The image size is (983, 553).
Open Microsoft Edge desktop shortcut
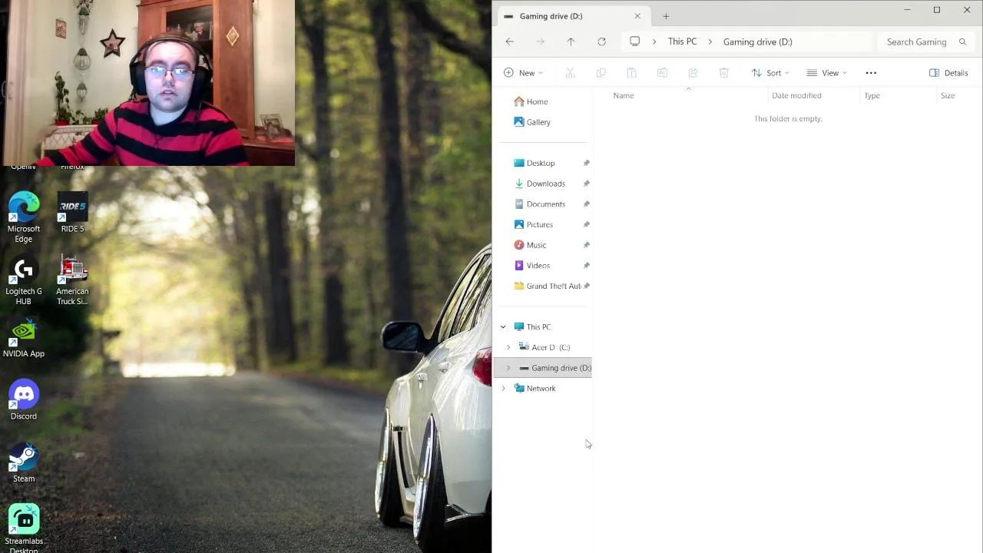pyautogui.click(x=24, y=217)
